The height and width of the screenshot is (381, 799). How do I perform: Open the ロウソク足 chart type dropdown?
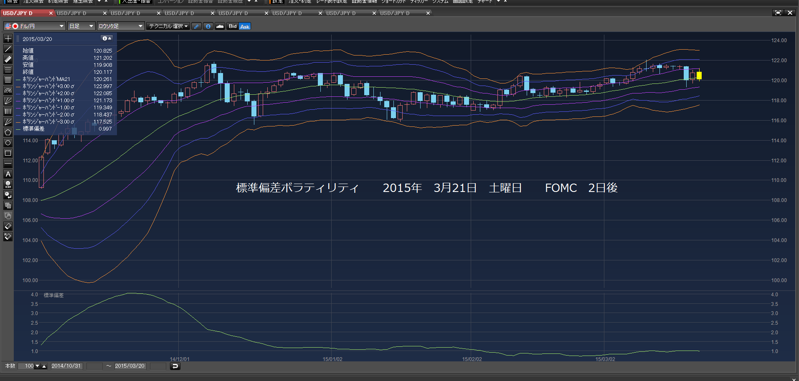pyautogui.click(x=121, y=26)
